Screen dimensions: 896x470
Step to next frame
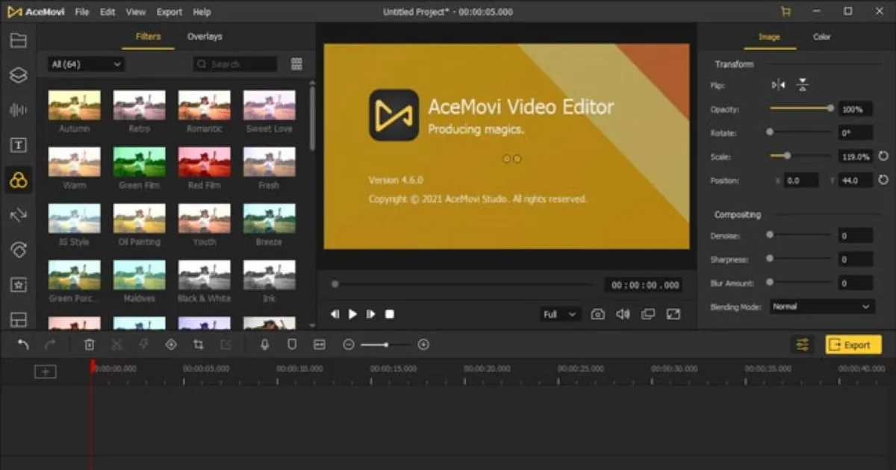click(x=370, y=314)
